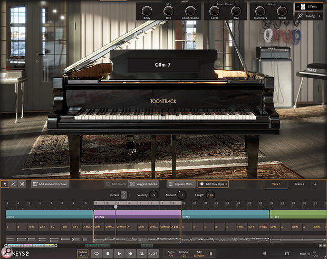Select the A add chord in Chorus
Image resolution: width=327 pixels, height=259 pixels.
(176, 227)
